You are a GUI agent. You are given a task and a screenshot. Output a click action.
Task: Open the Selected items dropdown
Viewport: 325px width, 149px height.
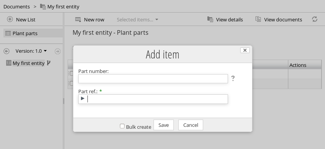pos(137,19)
